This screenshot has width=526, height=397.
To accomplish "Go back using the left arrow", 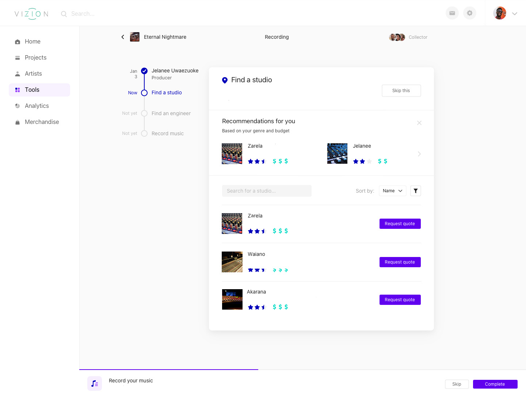I will [x=123, y=37].
